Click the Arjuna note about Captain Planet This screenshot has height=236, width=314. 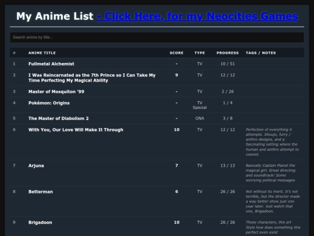(270, 173)
